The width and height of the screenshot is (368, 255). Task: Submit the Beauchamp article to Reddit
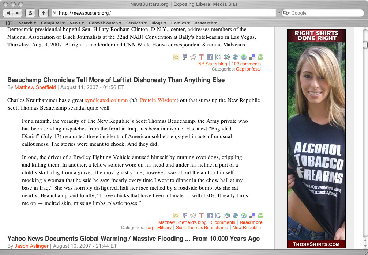(193, 216)
